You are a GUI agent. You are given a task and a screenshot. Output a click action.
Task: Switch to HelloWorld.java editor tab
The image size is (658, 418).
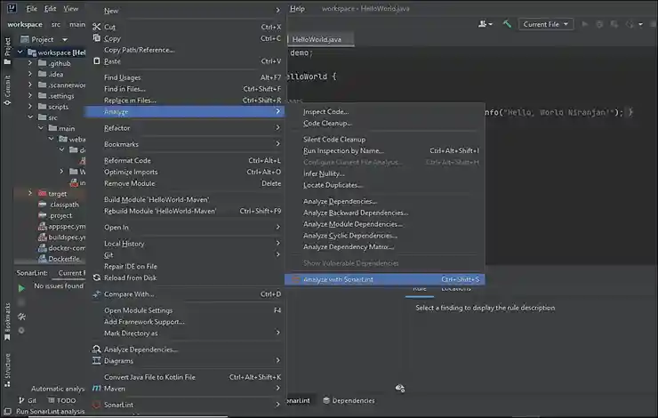coord(320,39)
